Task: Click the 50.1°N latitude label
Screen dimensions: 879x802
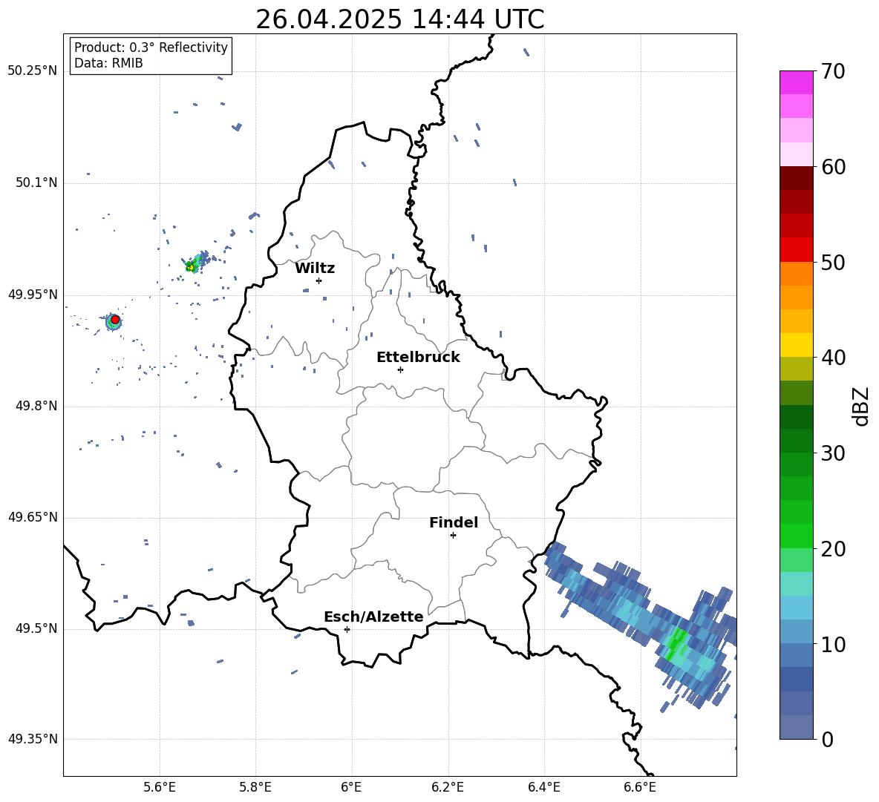Action: click(x=36, y=183)
